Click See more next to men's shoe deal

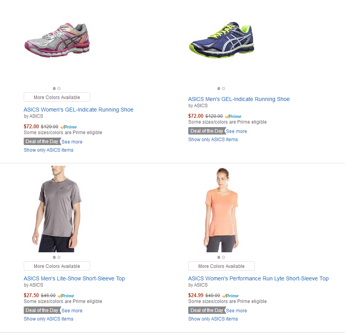coord(236,131)
